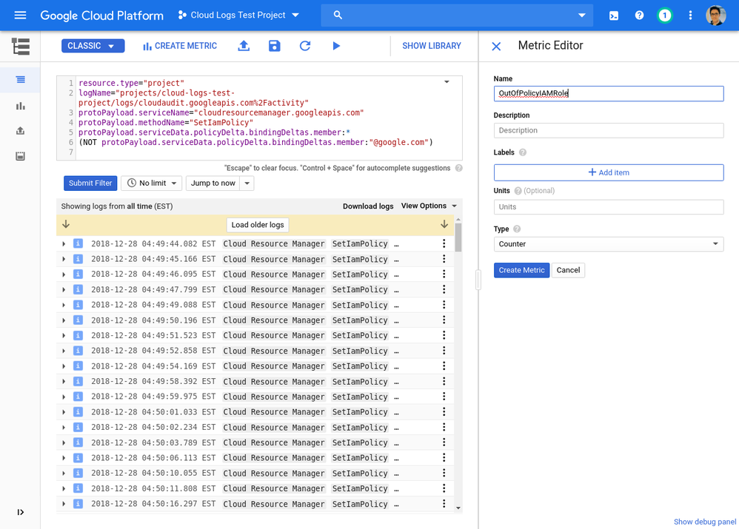Click the Units help icon

point(518,191)
